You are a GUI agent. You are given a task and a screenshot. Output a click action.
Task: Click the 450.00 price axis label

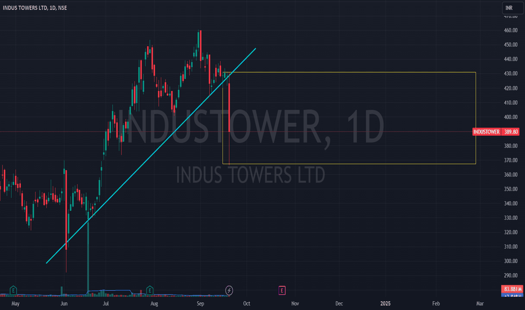pos(510,45)
